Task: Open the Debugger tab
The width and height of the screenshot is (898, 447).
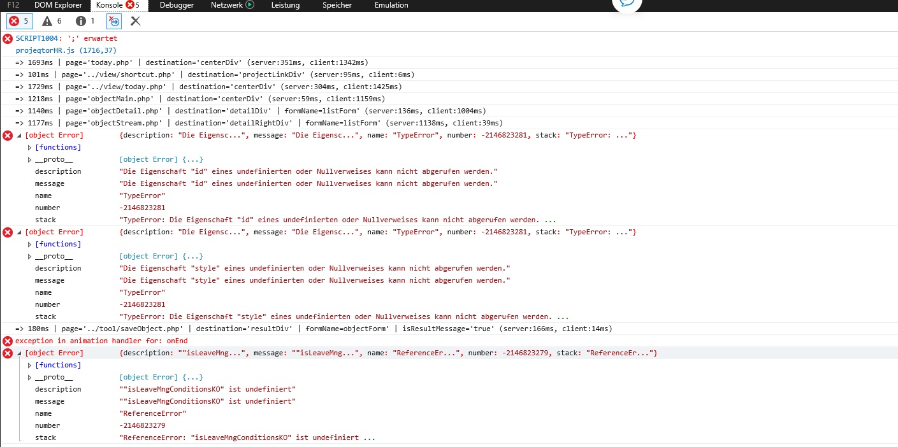Action: click(x=177, y=5)
